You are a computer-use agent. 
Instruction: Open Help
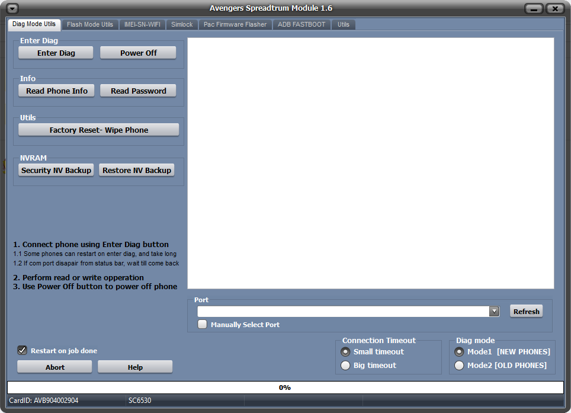pos(135,367)
